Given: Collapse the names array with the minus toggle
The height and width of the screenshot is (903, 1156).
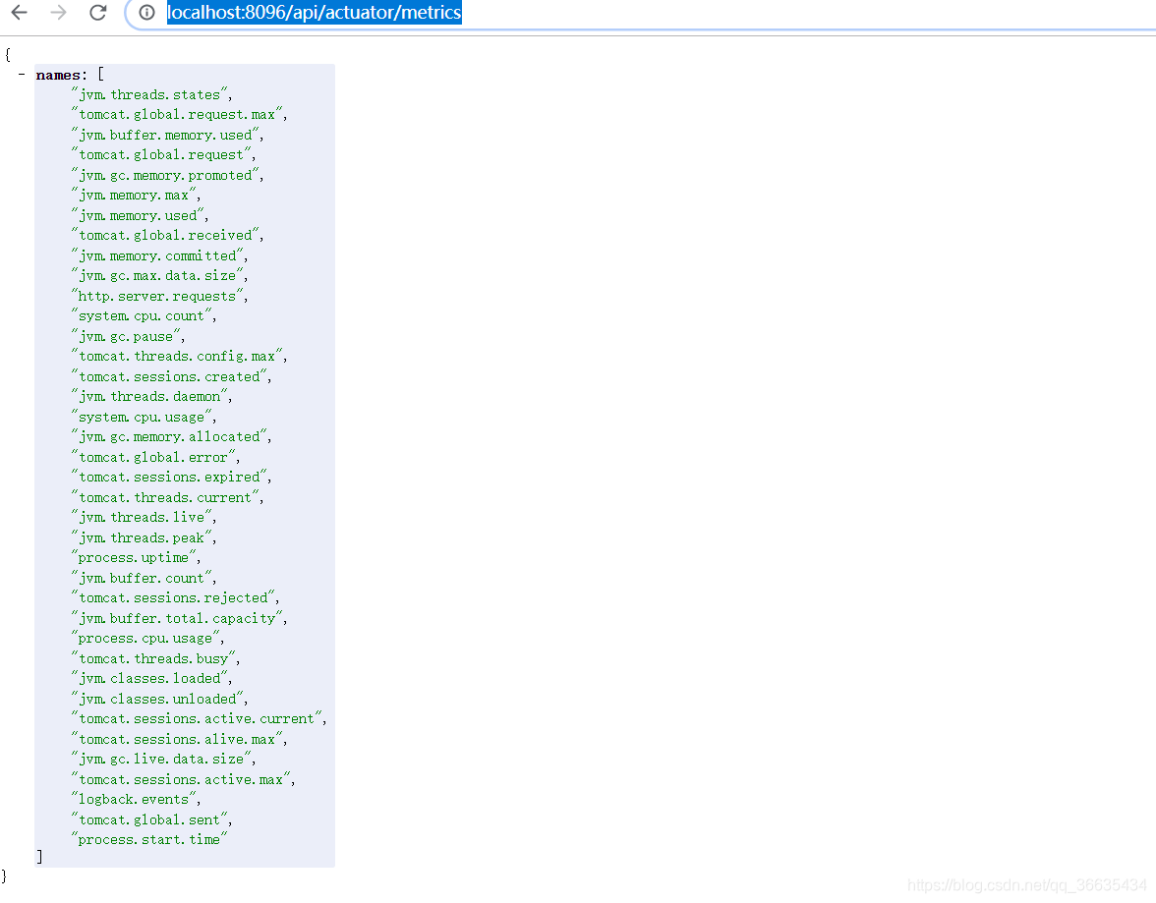Looking at the screenshot, I should pos(21,73).
